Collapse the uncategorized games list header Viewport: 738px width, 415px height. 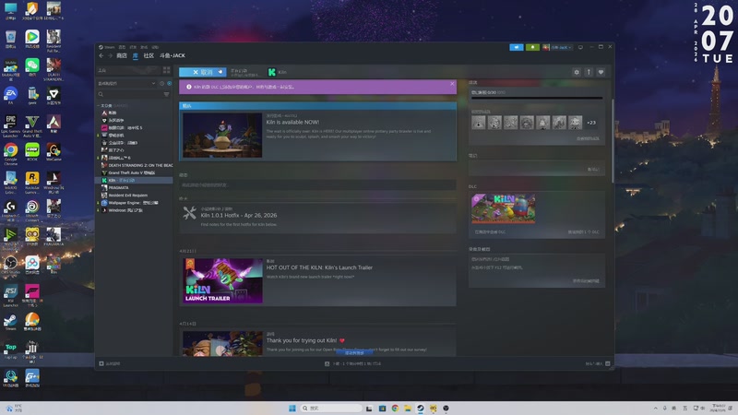click(x=113, y=105)
